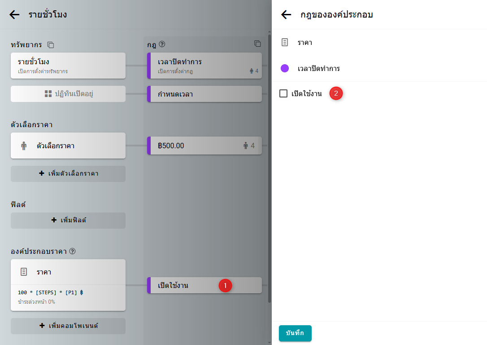Open the รายชั่วโมง resource card
The height and width of the screenshot is (345, 487).
click(68, 66)
